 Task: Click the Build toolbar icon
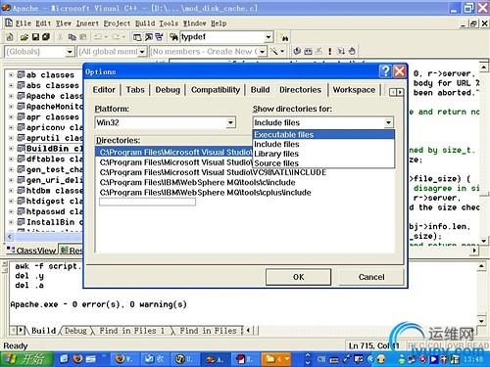click(308, 51)
